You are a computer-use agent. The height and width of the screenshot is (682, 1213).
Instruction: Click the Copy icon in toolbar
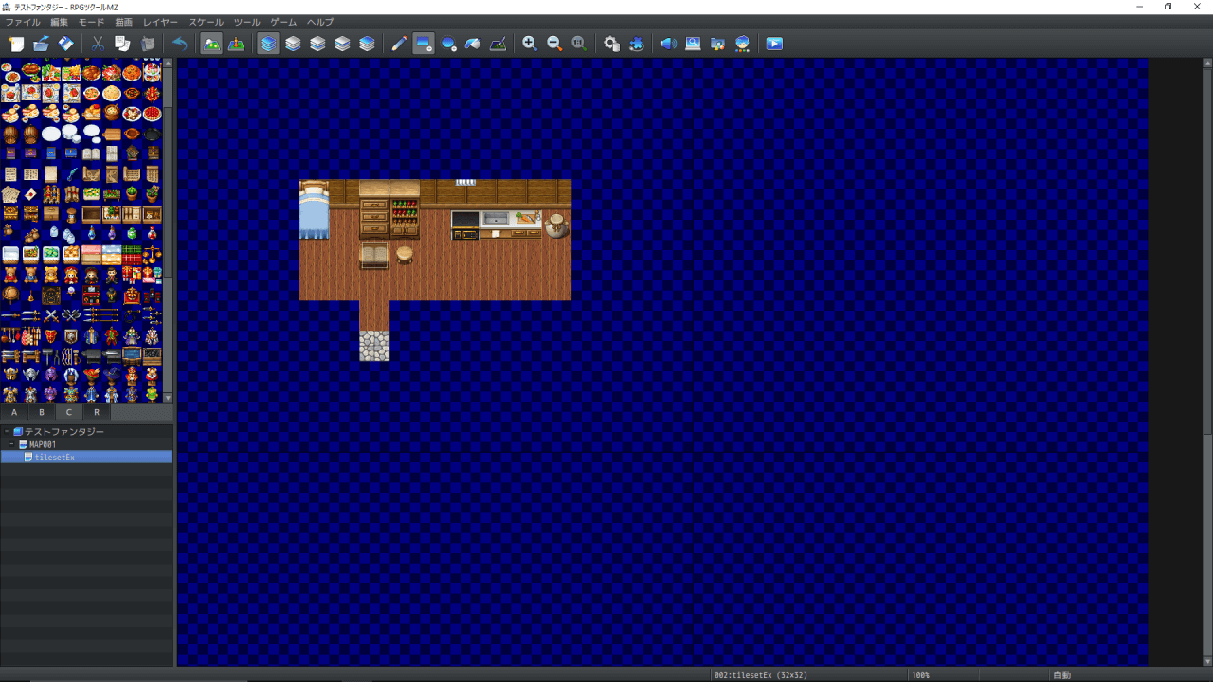(122, 44)
